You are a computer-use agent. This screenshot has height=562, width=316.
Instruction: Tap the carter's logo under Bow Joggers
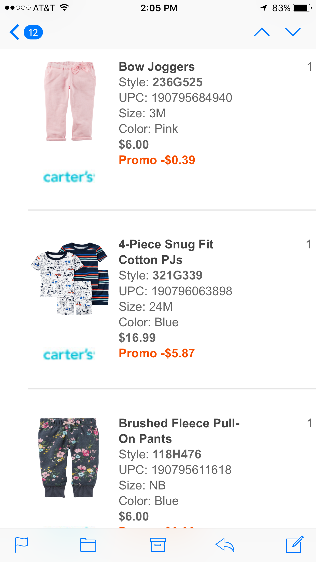tap(69, 177)
